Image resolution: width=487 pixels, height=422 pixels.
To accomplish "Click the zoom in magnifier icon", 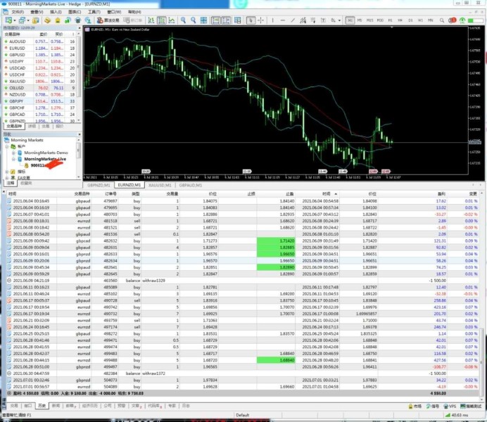I will (183, 20).
